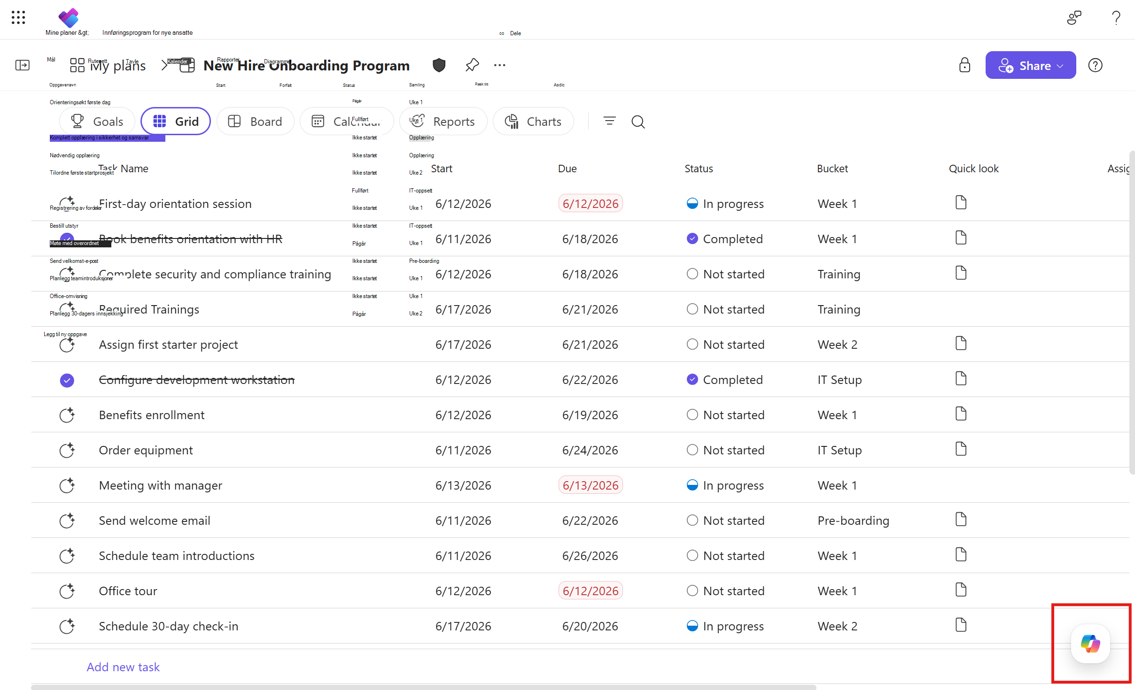The image size is (1135, 690).
Task: Change status of Meeting with manager
Action: point(725,485)
